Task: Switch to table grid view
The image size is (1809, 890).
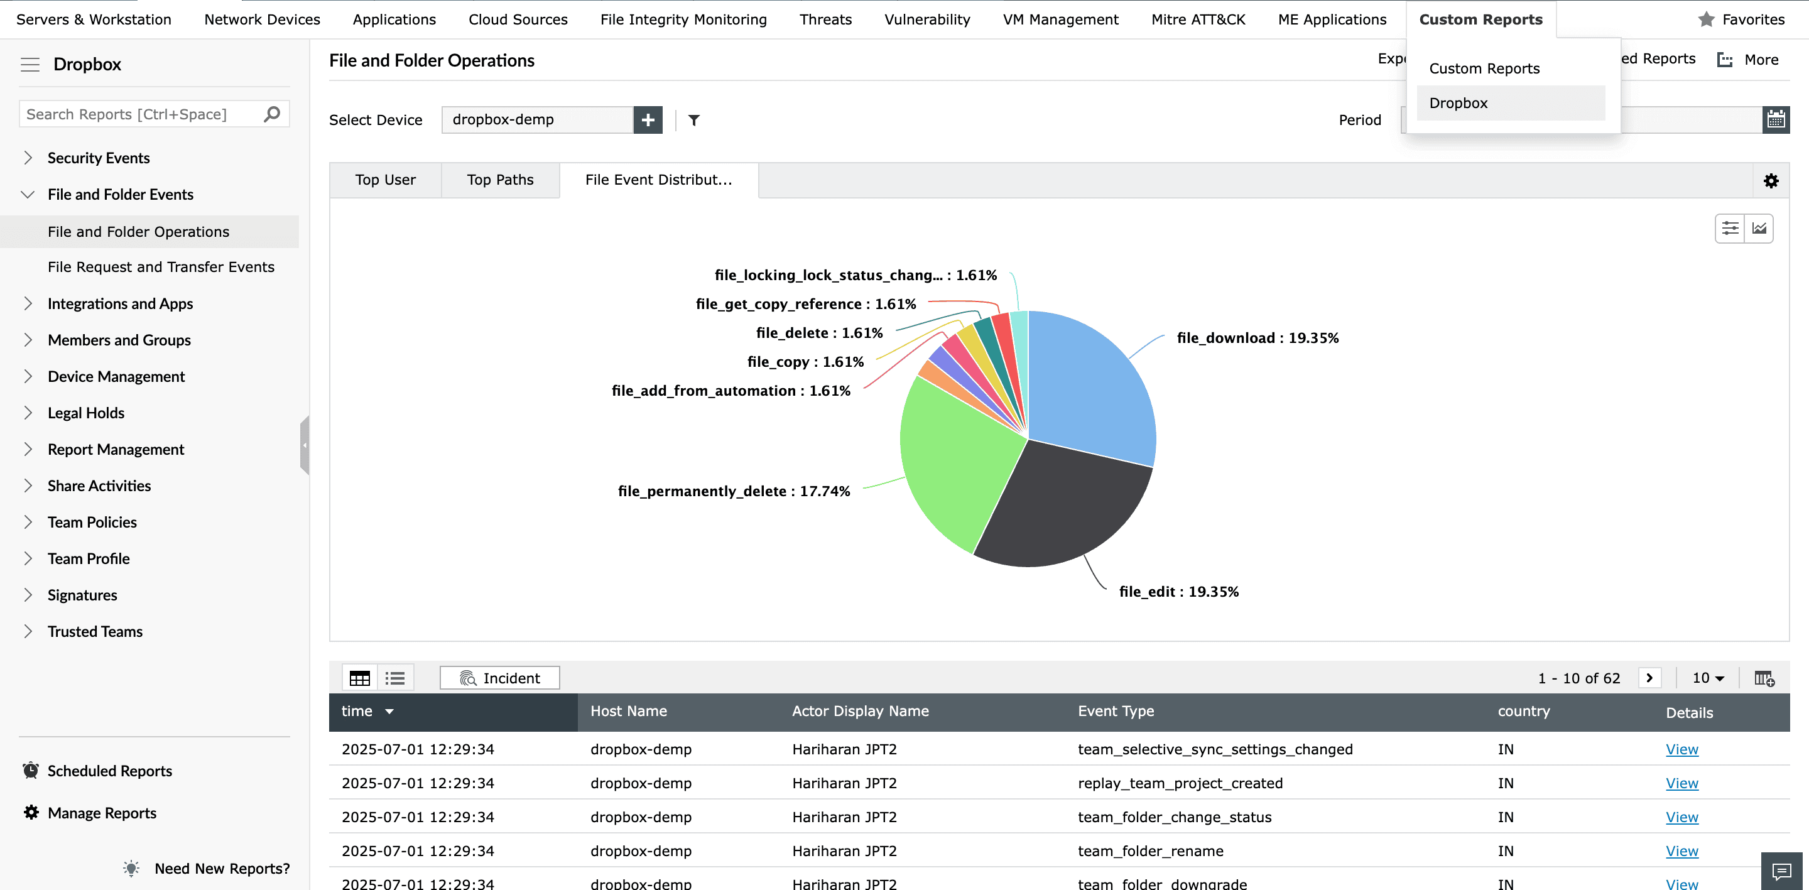Action: tap(359, 678)
